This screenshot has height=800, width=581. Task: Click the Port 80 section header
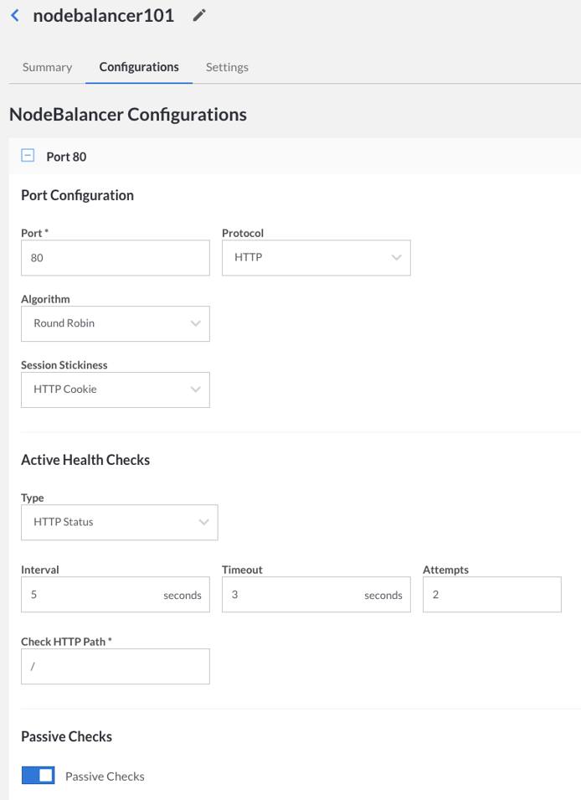click(x=65, y=154)
